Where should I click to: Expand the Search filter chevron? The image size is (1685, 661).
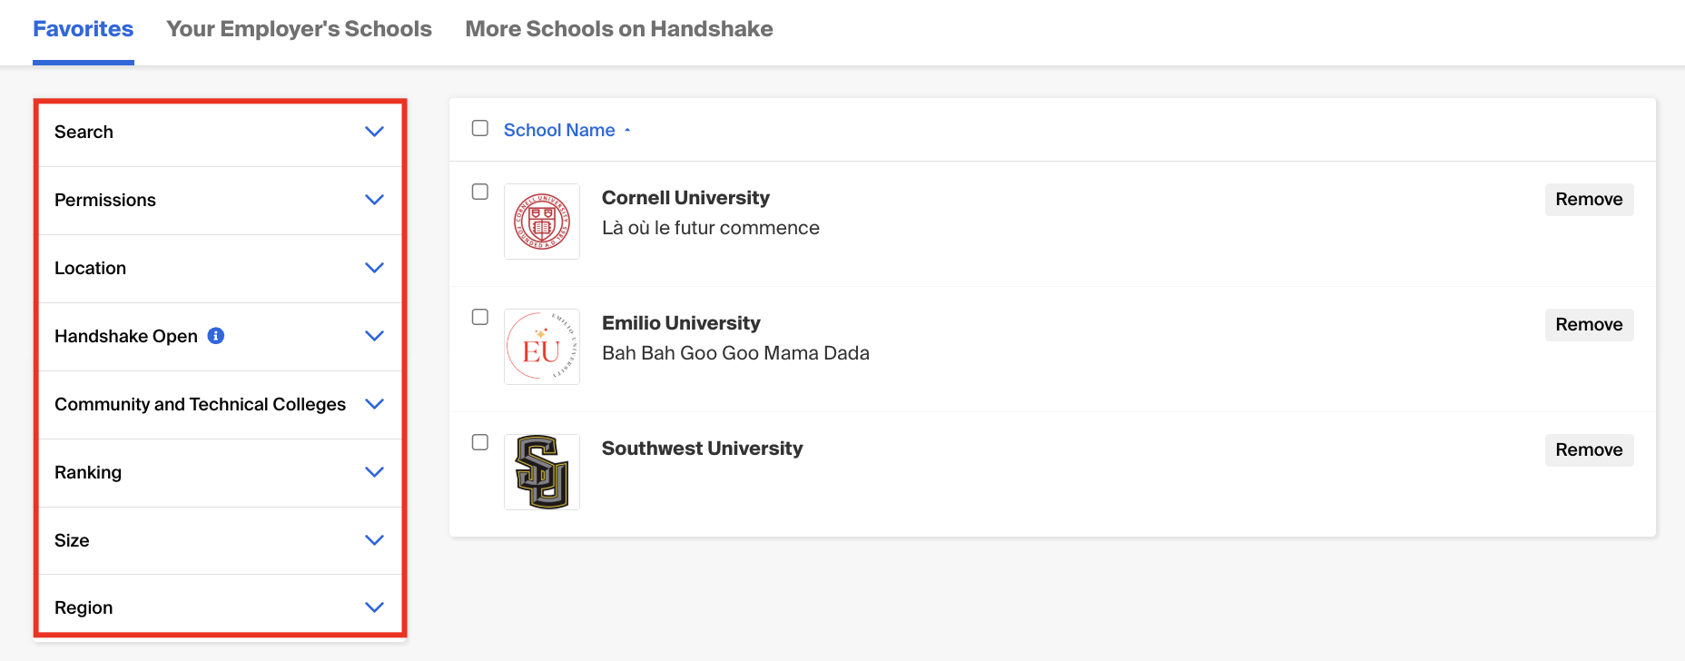tap(374, 132)
